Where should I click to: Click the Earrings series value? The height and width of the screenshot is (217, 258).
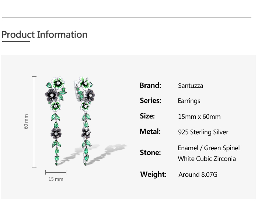(189, 101)
